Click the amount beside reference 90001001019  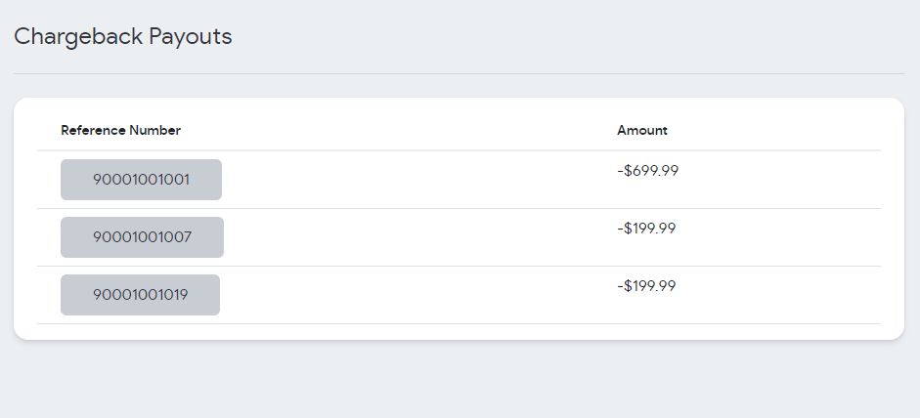(647, 286)
